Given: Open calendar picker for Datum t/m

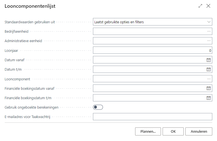Looking at the screenshot, I should [x=209, y=69].
